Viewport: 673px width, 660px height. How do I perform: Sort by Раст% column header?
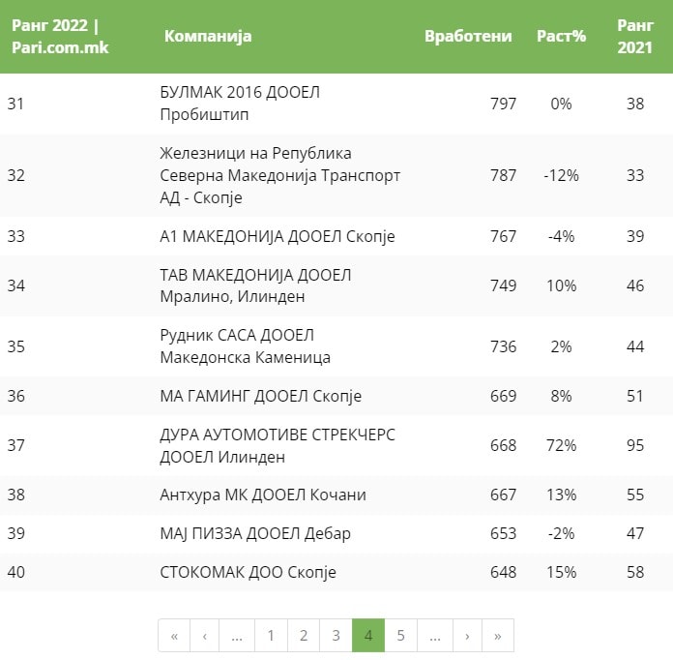tap(561, 37)
